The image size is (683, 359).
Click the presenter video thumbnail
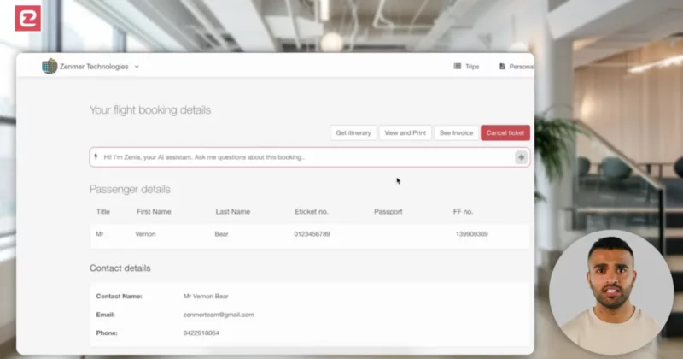(610, 291)
